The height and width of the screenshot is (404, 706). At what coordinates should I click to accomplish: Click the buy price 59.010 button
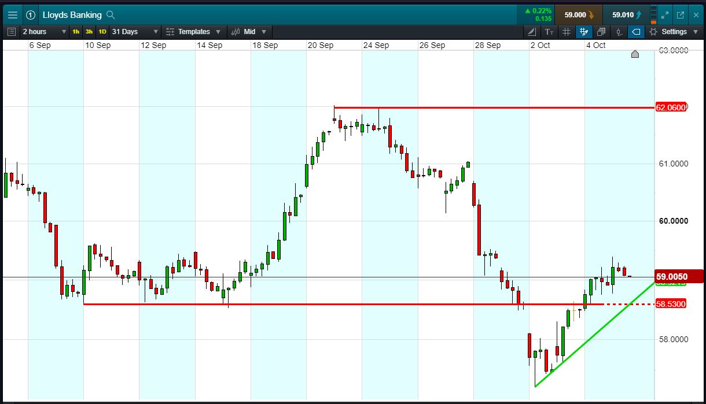pos(626,15)
